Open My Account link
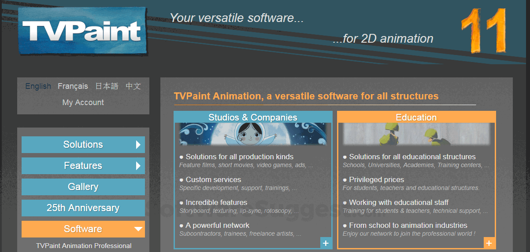The image size is (530, 252). pos(83,102)
